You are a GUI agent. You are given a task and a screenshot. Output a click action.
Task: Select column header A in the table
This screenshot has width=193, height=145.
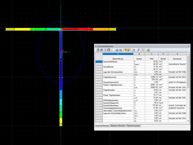(118, 54)
